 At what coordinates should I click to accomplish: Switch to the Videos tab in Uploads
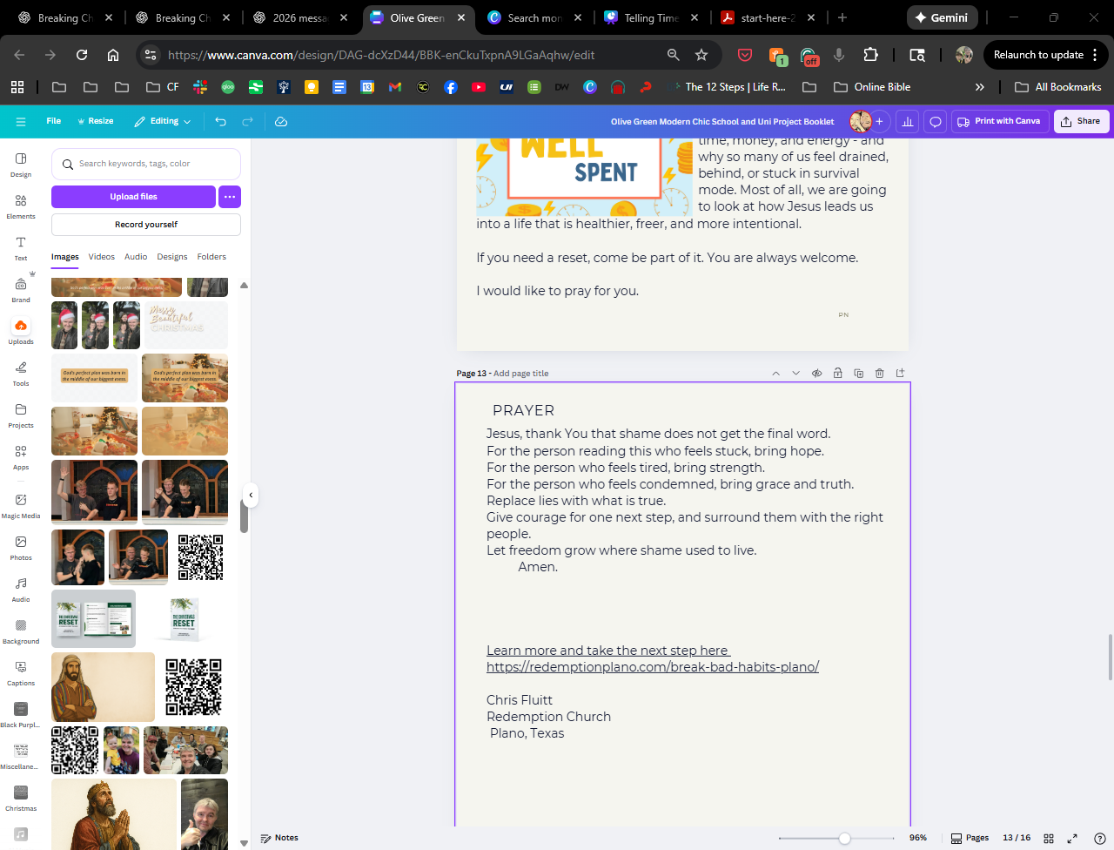[x=101, y=257]
